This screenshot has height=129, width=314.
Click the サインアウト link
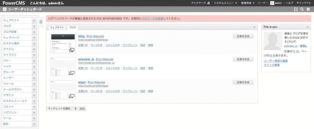point(304,3)
